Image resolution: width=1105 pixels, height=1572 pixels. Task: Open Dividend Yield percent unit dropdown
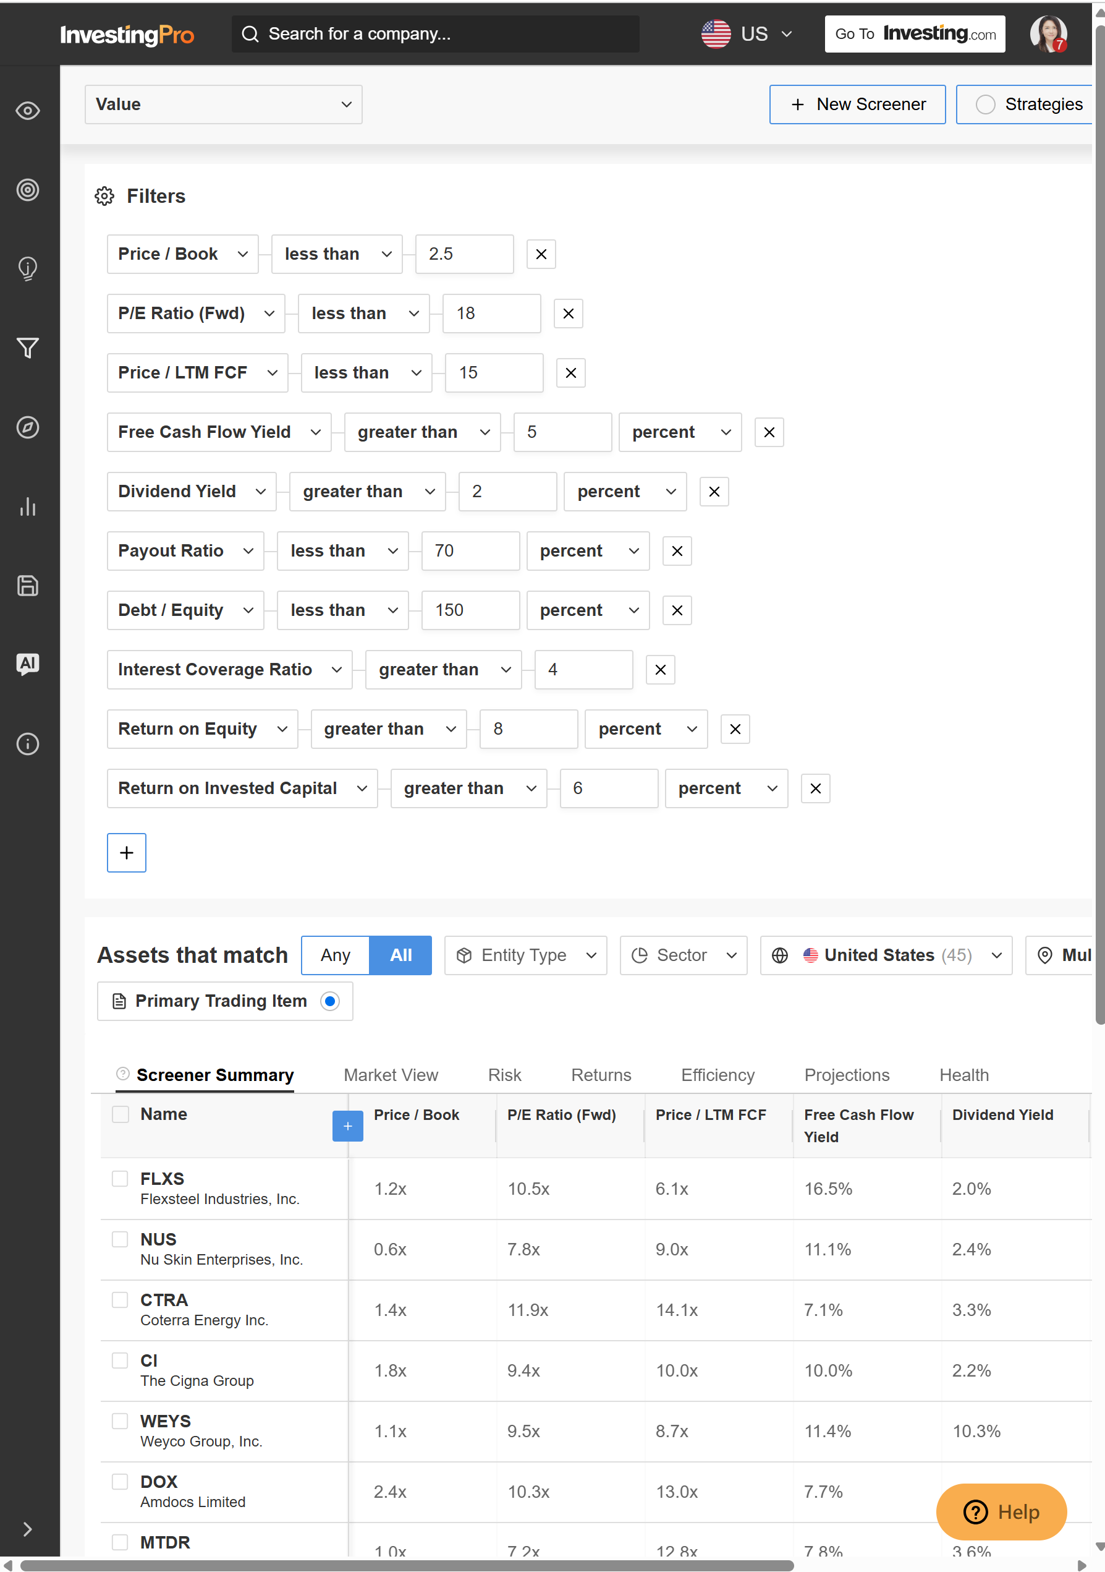625,492
